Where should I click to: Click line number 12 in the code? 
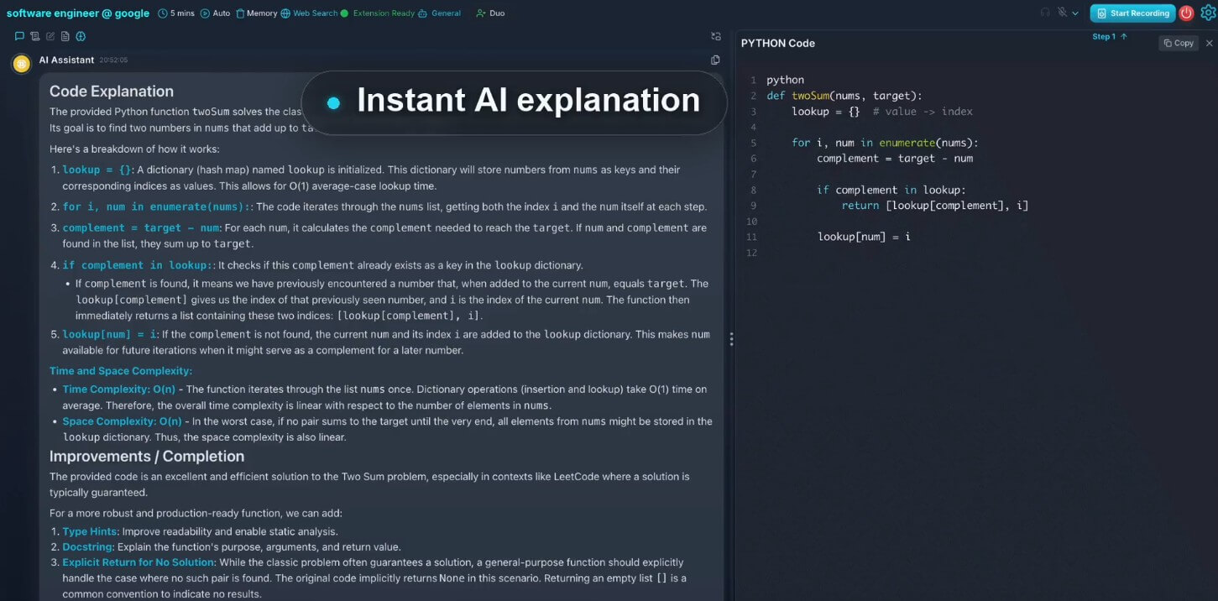[751, 253]
